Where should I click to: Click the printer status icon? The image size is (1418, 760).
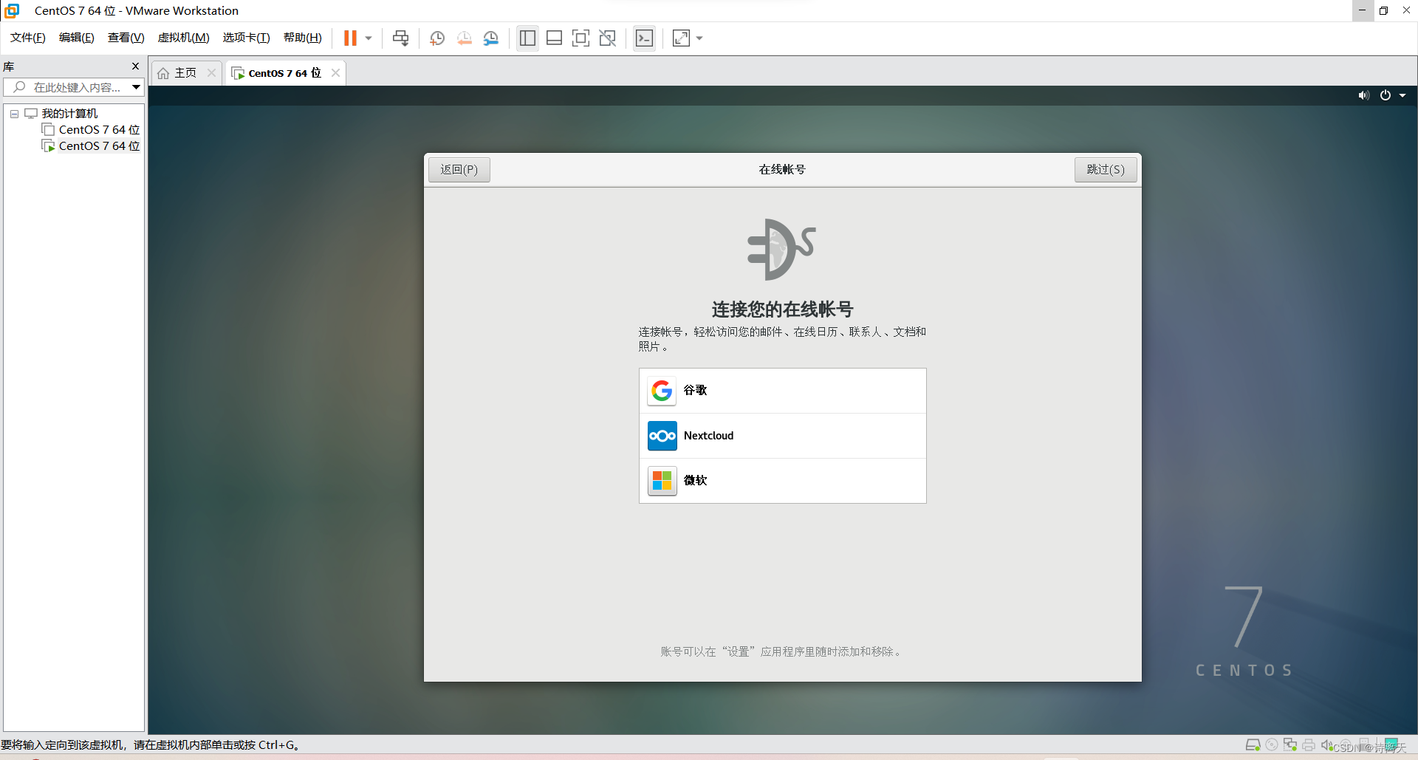coord(1309,745)
